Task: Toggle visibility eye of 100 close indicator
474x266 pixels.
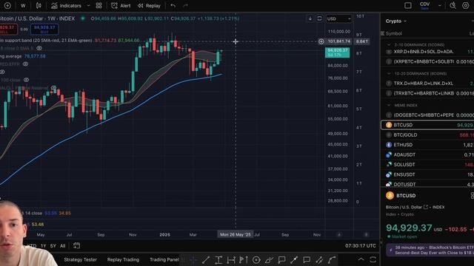Action: click(27, 80)
